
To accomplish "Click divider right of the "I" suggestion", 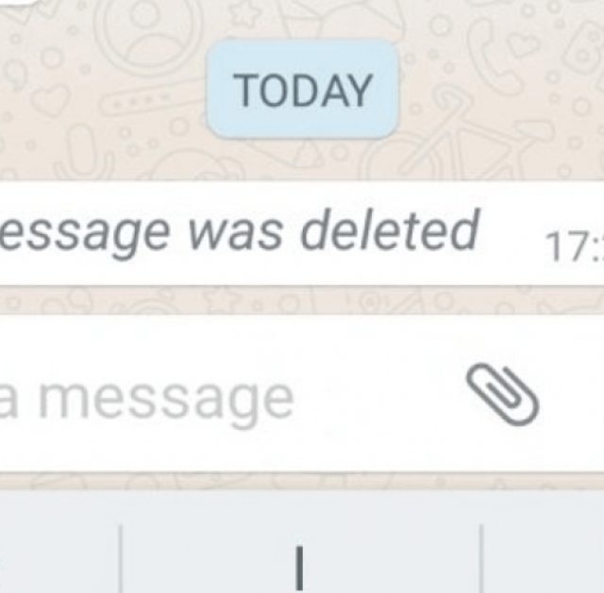I will 480,558.
